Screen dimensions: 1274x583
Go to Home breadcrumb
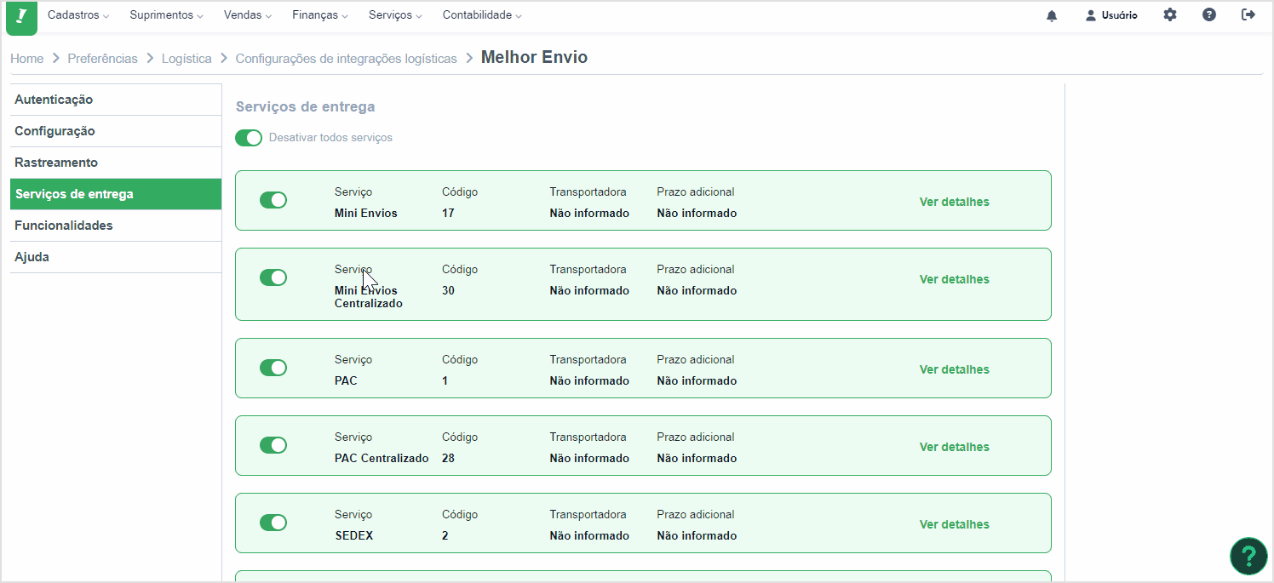point(27,59)
